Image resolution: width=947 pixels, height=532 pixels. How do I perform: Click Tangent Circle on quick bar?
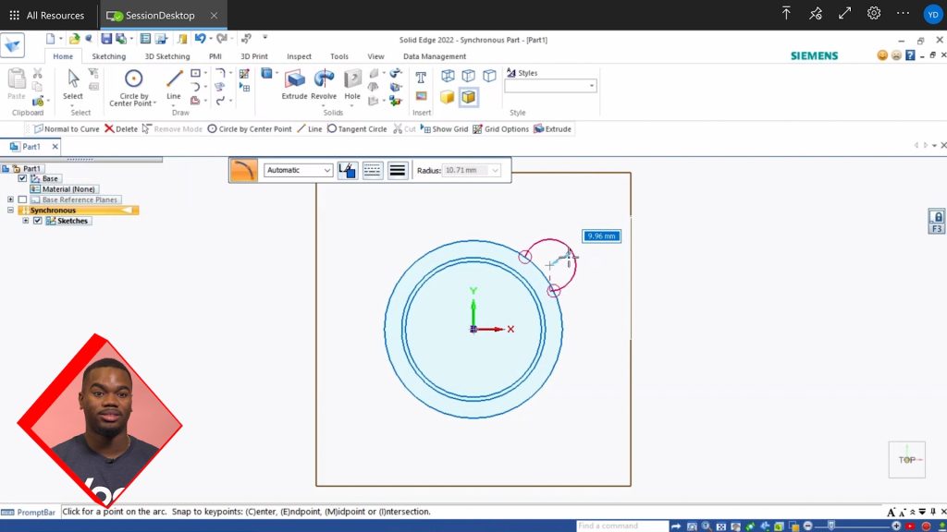(357, 129)
